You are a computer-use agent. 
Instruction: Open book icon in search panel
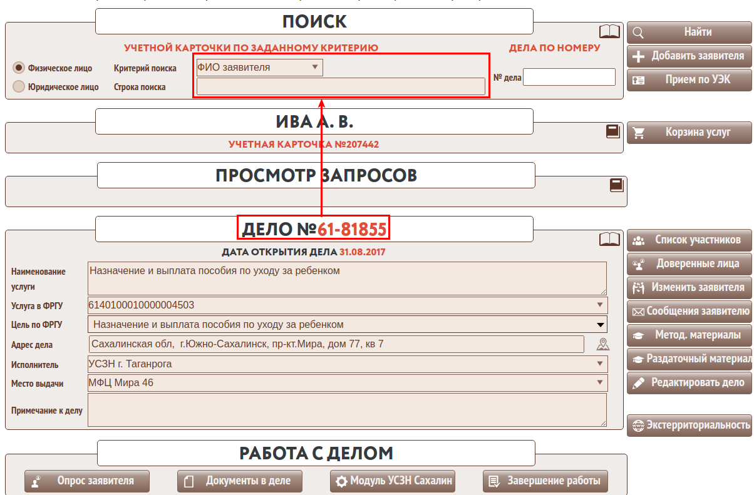609,31
